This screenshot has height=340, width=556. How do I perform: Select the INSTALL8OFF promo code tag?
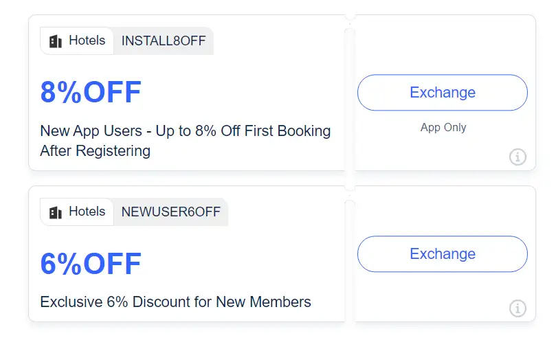164,41
